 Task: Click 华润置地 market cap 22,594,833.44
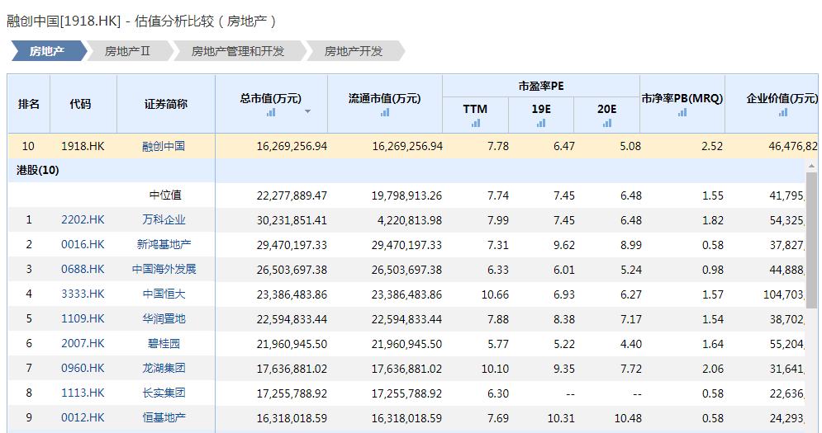coord(292,319)
